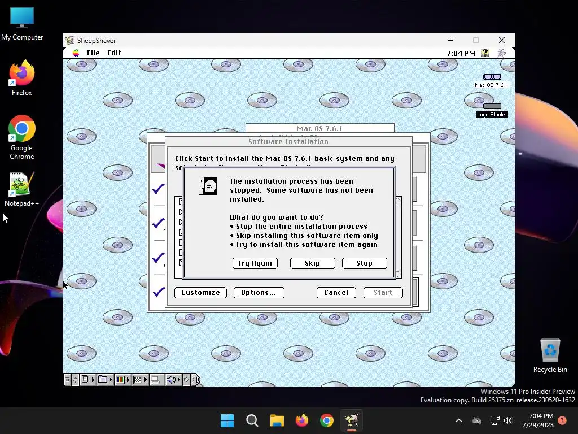Select the Google Chrome desktop shortcut
578x434 pixels.
pos(22,137)
